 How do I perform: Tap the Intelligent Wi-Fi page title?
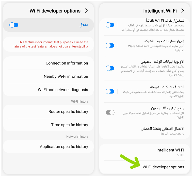160,11
